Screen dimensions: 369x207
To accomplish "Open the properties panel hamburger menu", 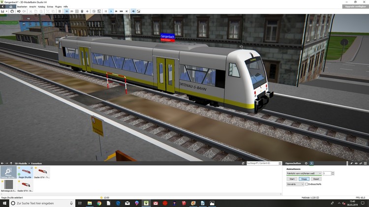I will tap(366, 163).
